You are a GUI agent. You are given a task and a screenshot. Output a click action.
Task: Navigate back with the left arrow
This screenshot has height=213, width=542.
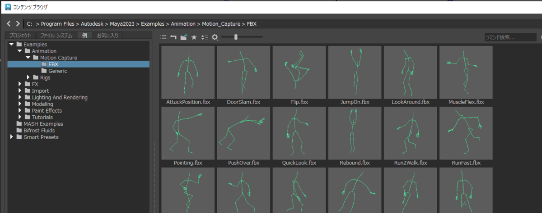pyautogui.click(x=9, y=23)
